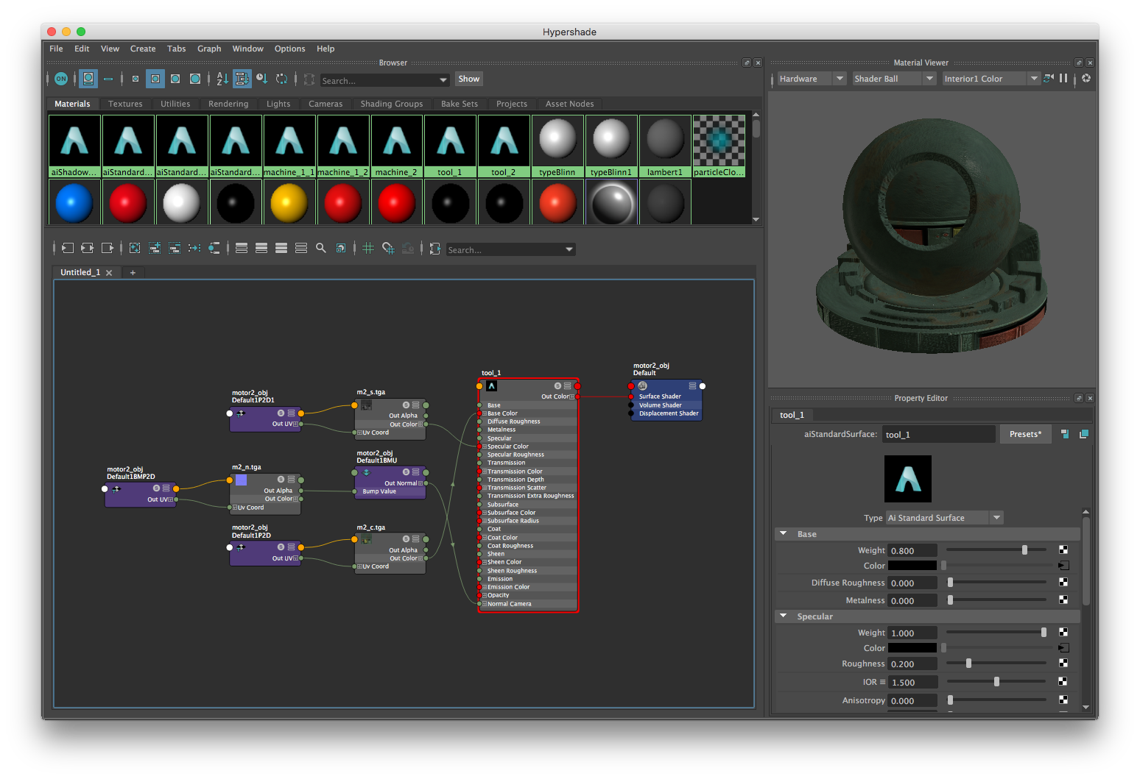Set small swatch size in the Browser
This screenshot has height=779, width=1140.
[x=136, y=79]
